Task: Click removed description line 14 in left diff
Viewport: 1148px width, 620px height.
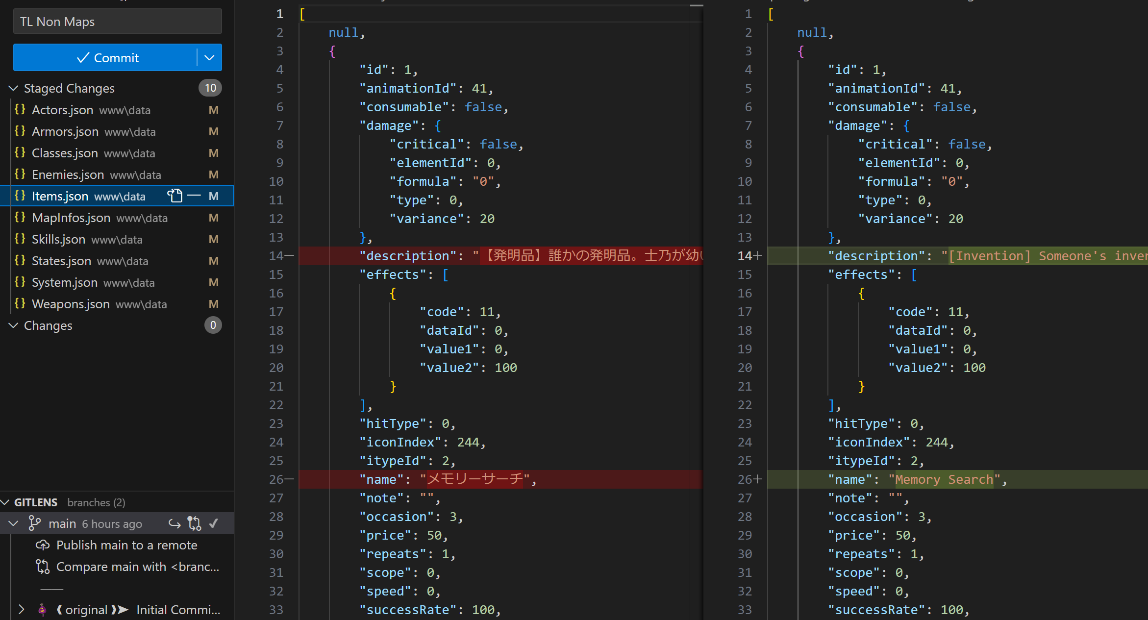Action: click(500, 256)
